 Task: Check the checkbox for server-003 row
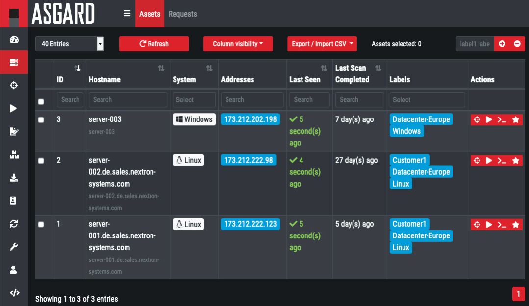coord(41,120)
